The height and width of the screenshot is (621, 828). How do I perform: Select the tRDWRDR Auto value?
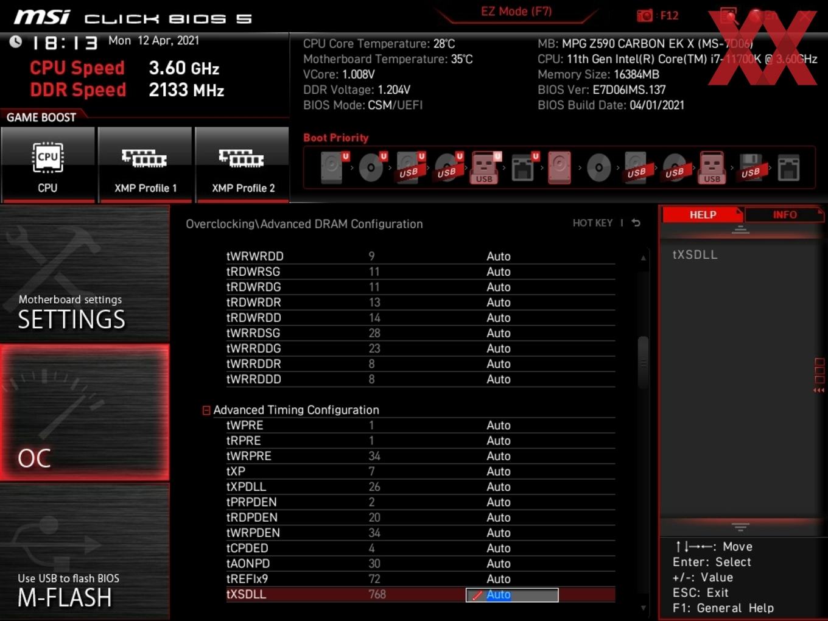click(498, 302)
